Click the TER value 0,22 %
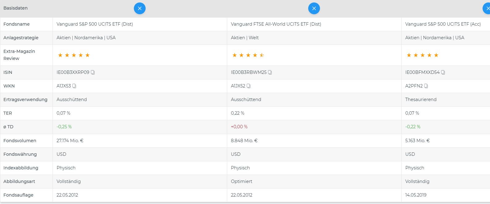 click(237, 113)
